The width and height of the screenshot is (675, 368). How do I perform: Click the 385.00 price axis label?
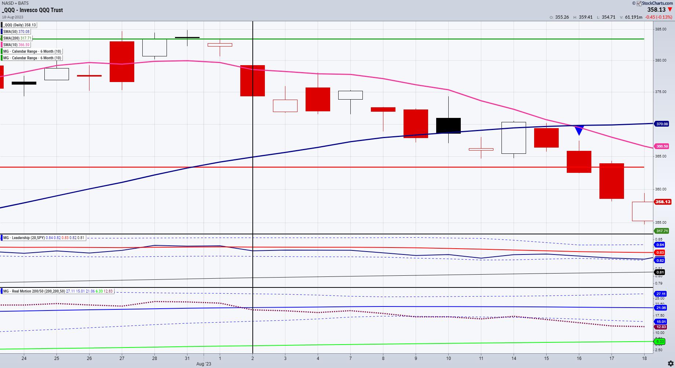[x=661, y=29]
